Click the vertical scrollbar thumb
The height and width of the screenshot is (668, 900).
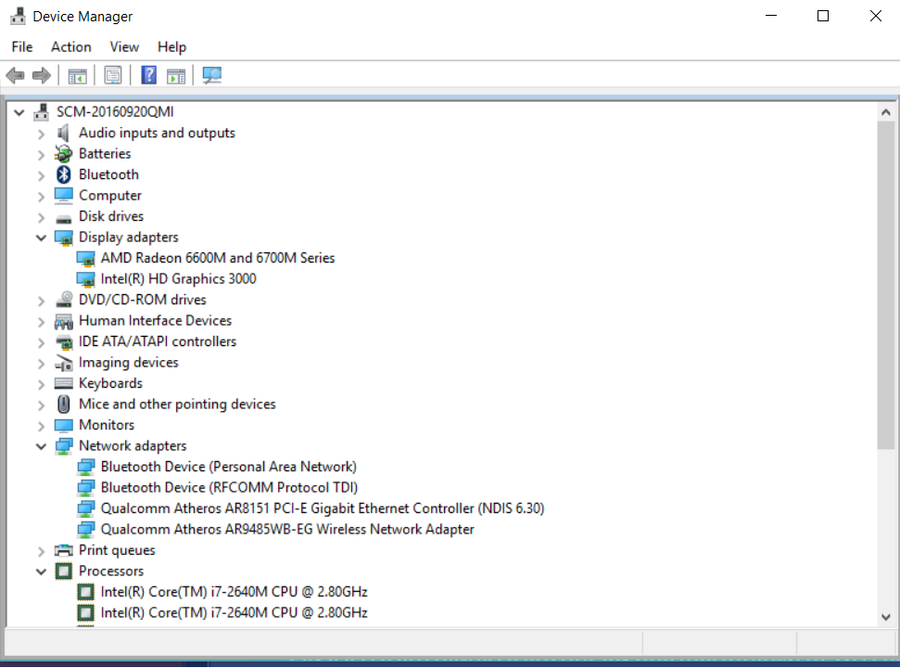[886, 286]
